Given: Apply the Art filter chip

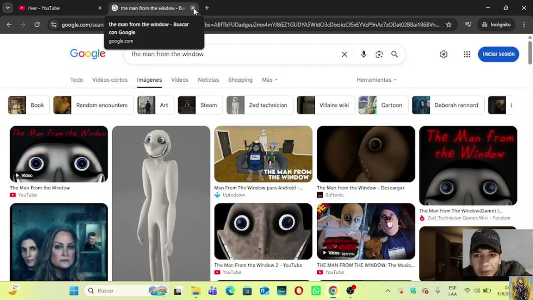Looking at the screenshot, I should [155, 105].
